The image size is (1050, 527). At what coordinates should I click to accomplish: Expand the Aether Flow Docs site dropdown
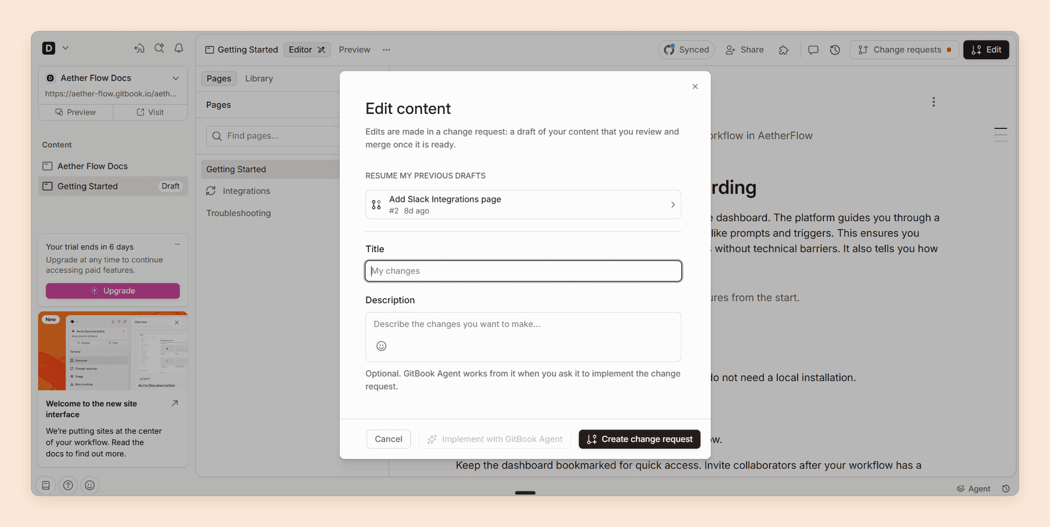tap(176, 78)
